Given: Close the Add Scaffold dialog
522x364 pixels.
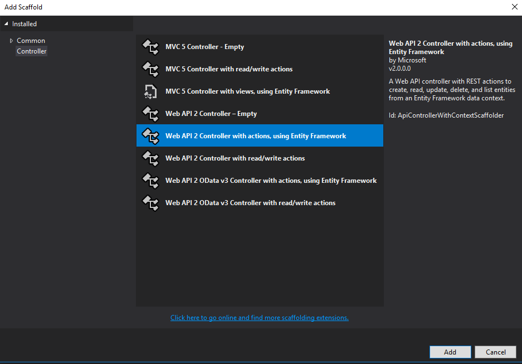Looking at the screenshot, I should pyautogui.click(x=514, y=7).
